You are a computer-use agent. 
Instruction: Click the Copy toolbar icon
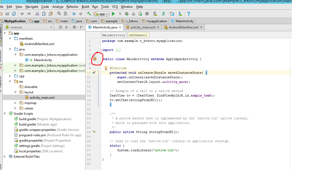click(44, 14)
